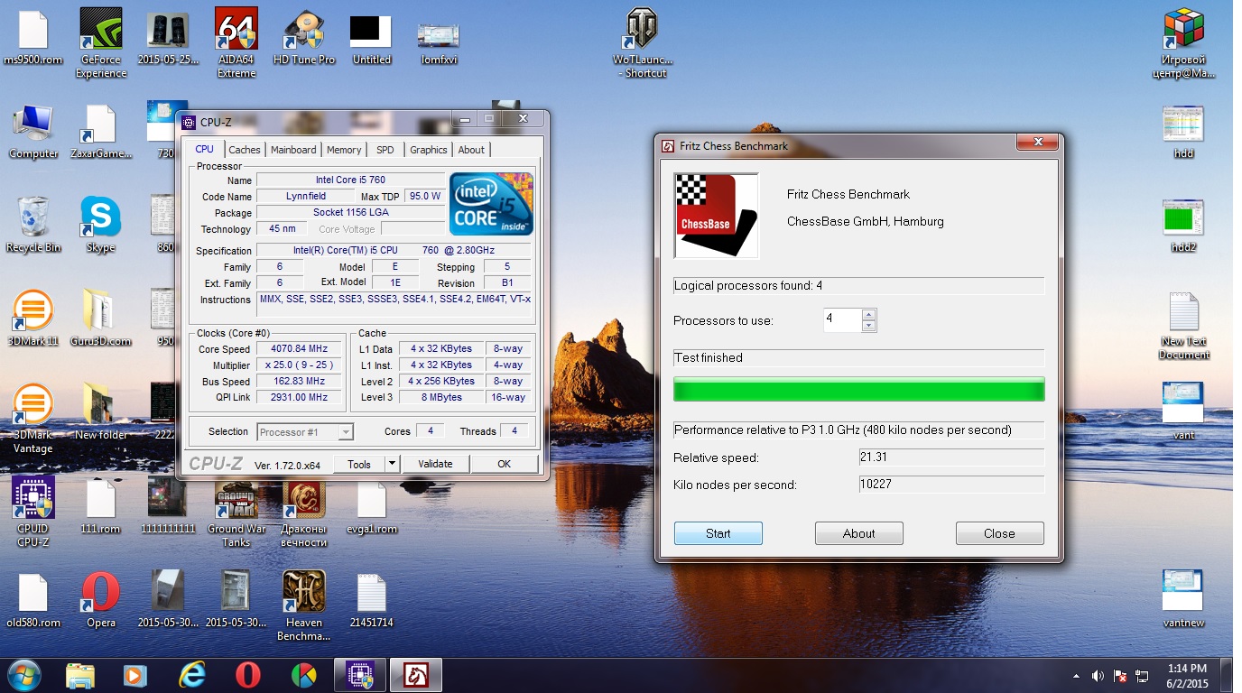Select the New folder desktop icon
1242x693 pixels.
point(101,412)
